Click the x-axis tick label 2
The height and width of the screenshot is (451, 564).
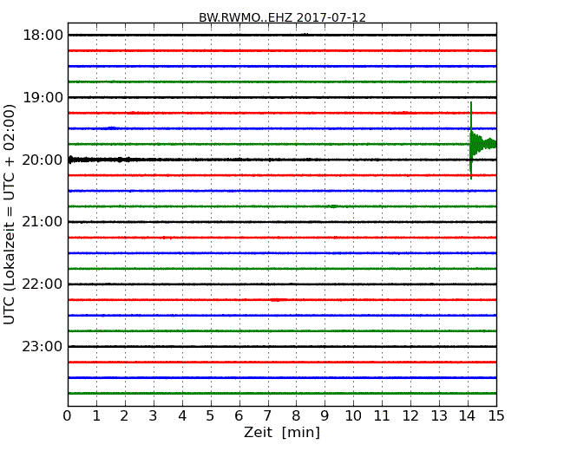tap(124, 416)
